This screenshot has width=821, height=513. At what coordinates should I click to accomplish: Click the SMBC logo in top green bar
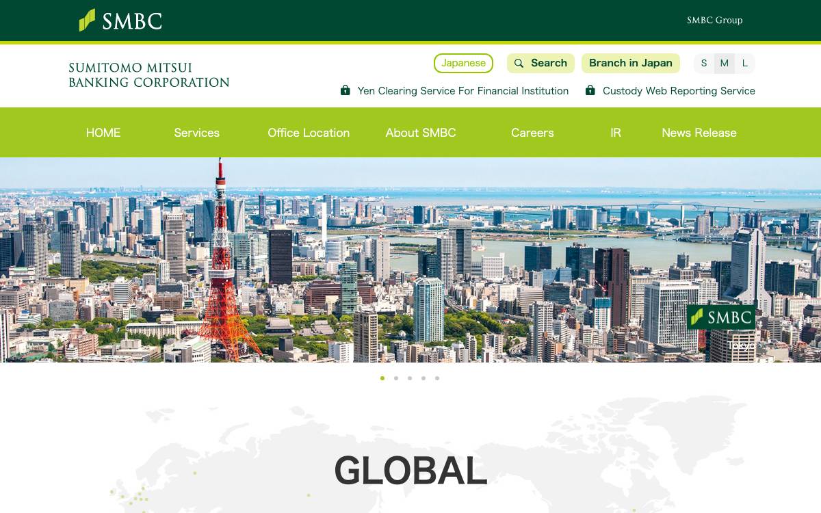[x=120, y=21]
